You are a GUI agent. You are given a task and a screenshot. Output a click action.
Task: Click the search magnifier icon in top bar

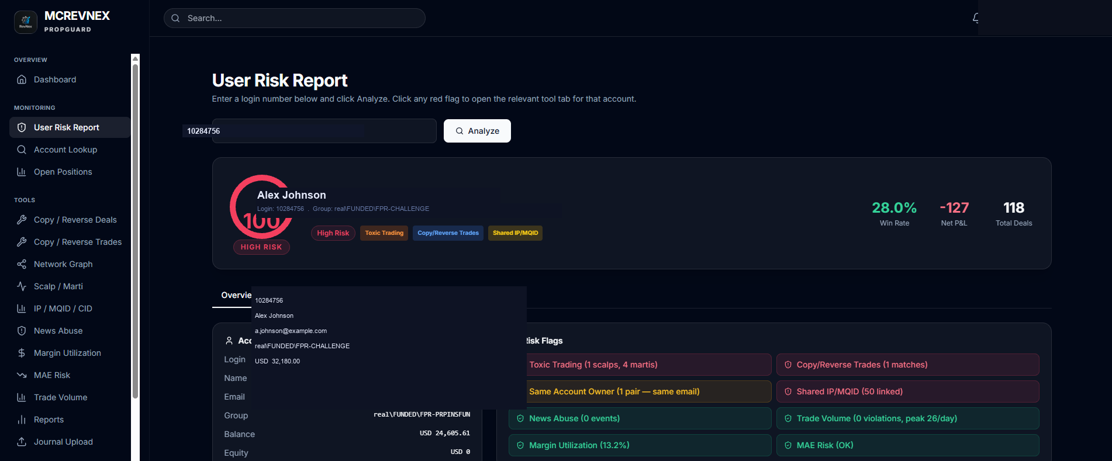click(175, 18)
